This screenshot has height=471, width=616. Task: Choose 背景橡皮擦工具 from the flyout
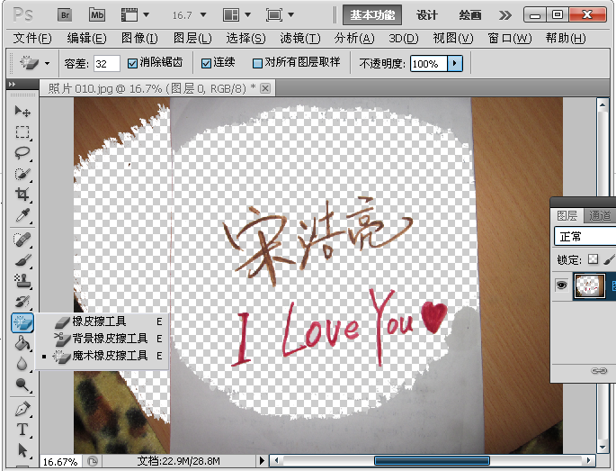(110, 339)
